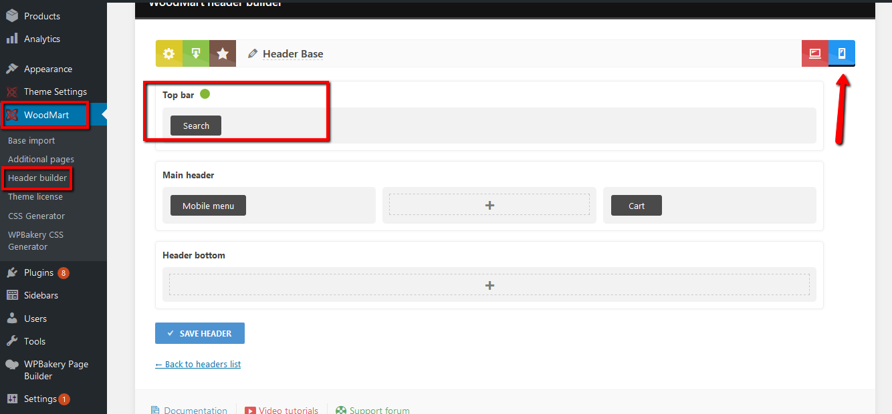Click the Plugins update count badge 8

64,272
